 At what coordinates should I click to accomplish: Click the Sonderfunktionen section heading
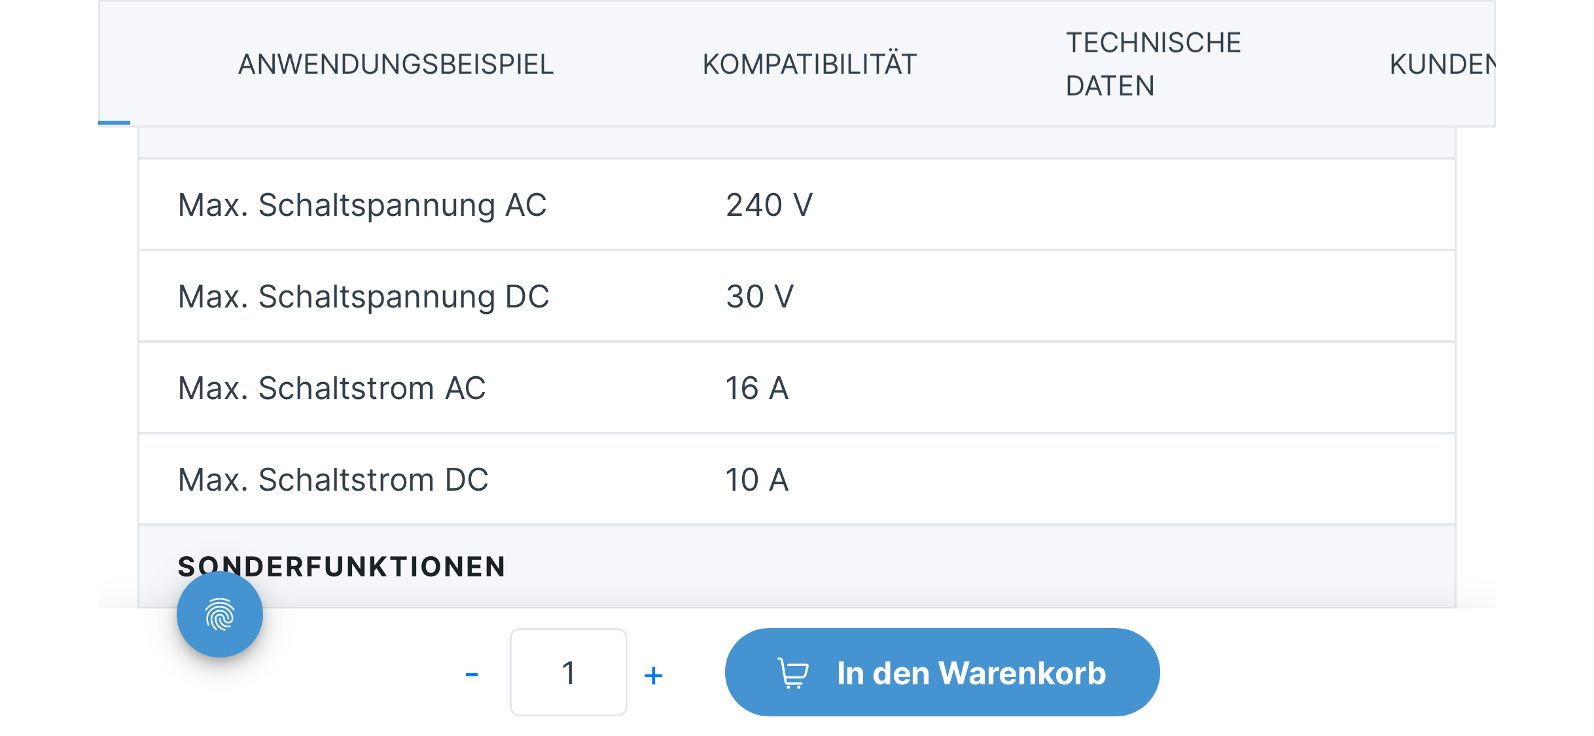click(x=342, y=567)
